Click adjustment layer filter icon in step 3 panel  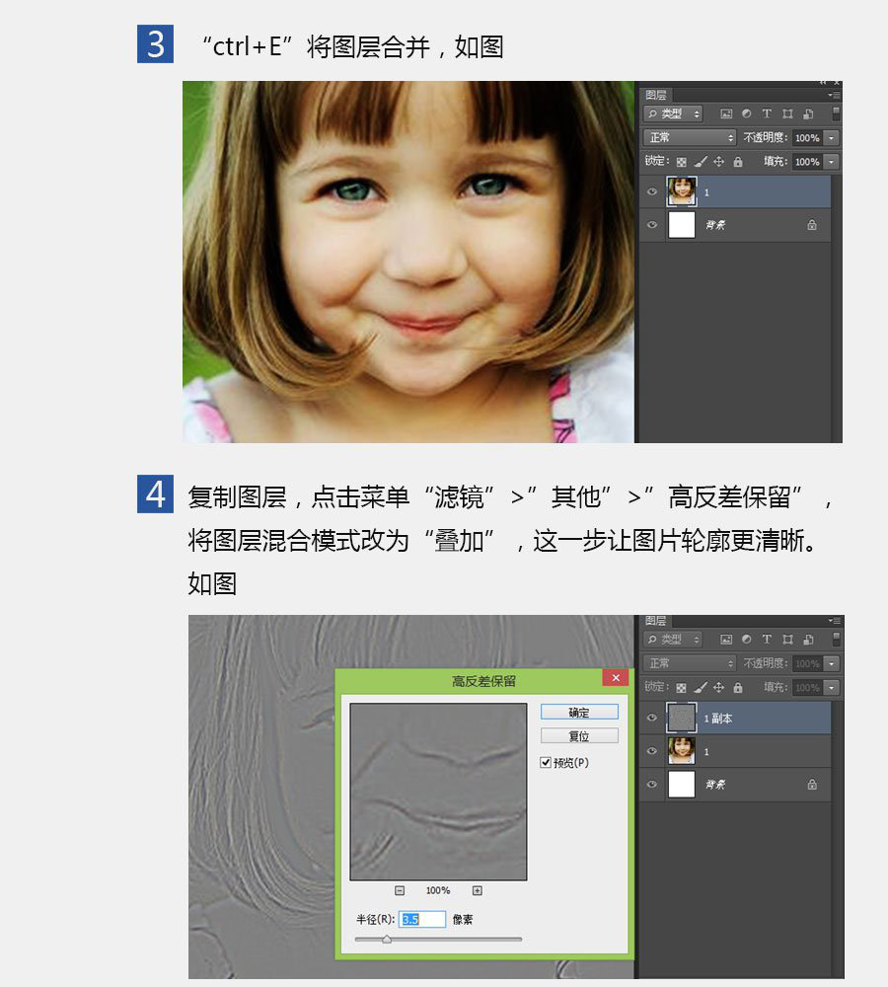pos(746,114)
